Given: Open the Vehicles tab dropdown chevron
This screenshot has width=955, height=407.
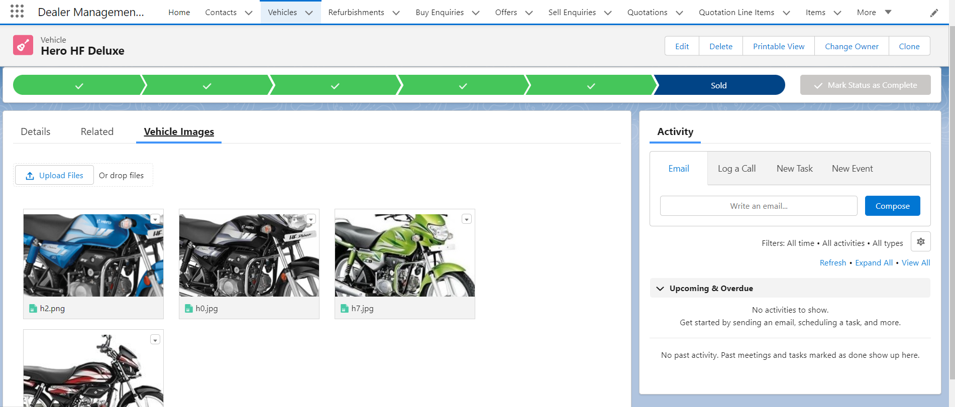Looking at the screenshot, I should 309,13.
